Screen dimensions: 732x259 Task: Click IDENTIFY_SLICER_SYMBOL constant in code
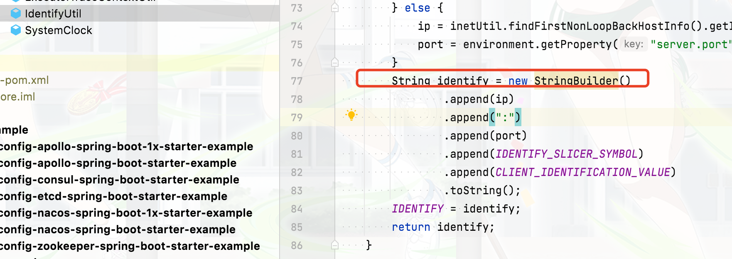coord(567,154)
